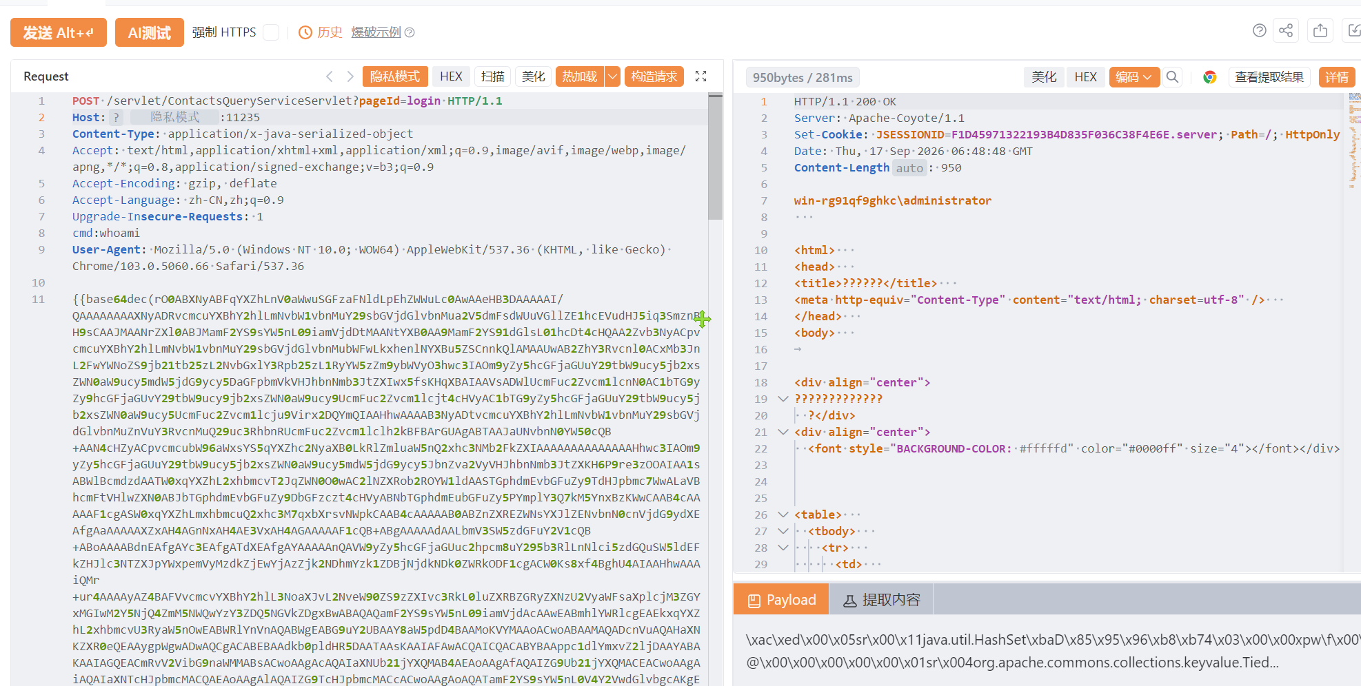Click 查看提取结果 view extraction results
Viewport: 1361px width, 686px height.
[x=1269, y=77]
